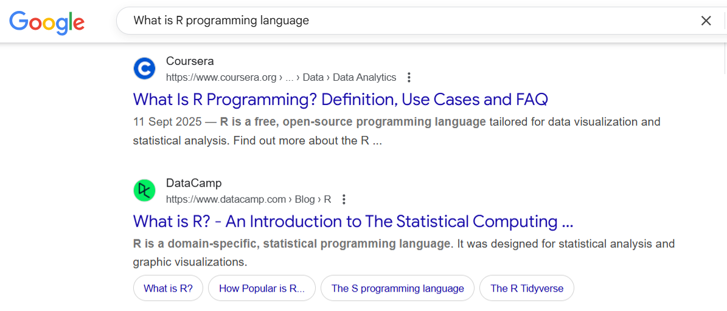This screenshot has width=727, height=311.
Task: Click the coursera.org URL text
Action: click(x=221, y=78)
